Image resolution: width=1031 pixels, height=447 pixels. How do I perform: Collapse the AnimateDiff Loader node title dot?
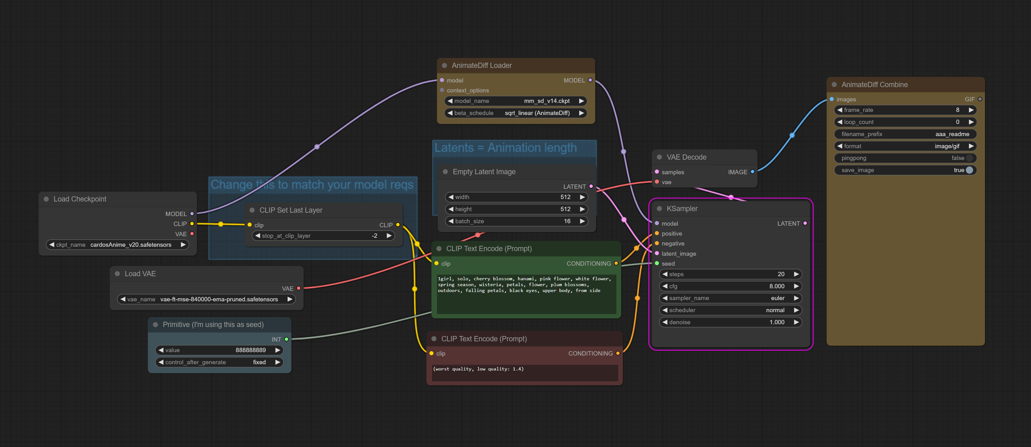[x=444, y=66]
